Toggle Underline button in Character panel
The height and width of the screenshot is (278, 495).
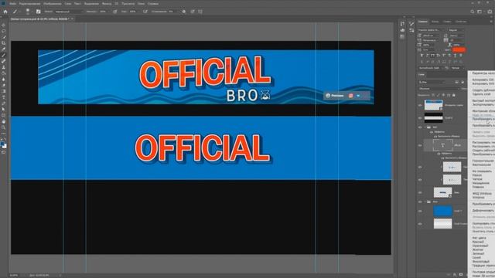(x=456, y=56)
